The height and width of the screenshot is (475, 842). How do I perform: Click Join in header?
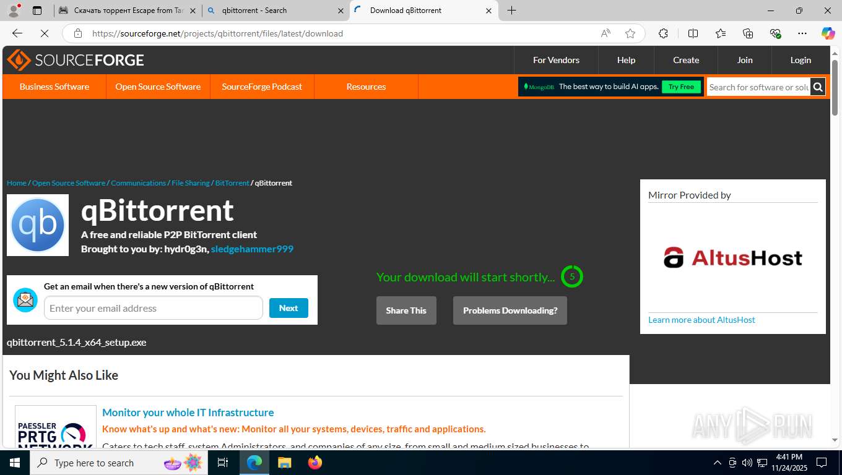(x=745, y=60)
